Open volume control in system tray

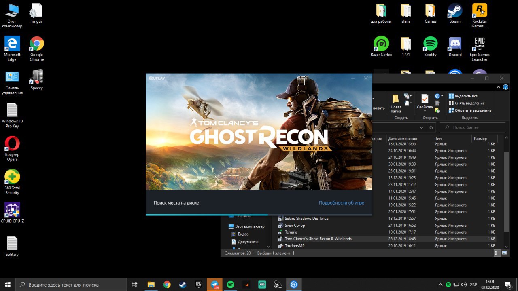[463, 285]
